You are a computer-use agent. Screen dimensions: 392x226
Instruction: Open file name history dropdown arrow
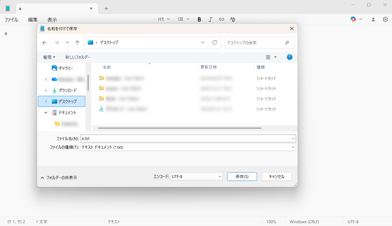click(x=293, y=138)
